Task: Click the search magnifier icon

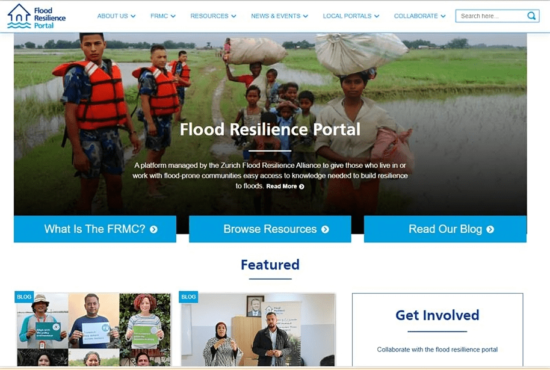Action: pyautogui.click(x=531, y=16)
